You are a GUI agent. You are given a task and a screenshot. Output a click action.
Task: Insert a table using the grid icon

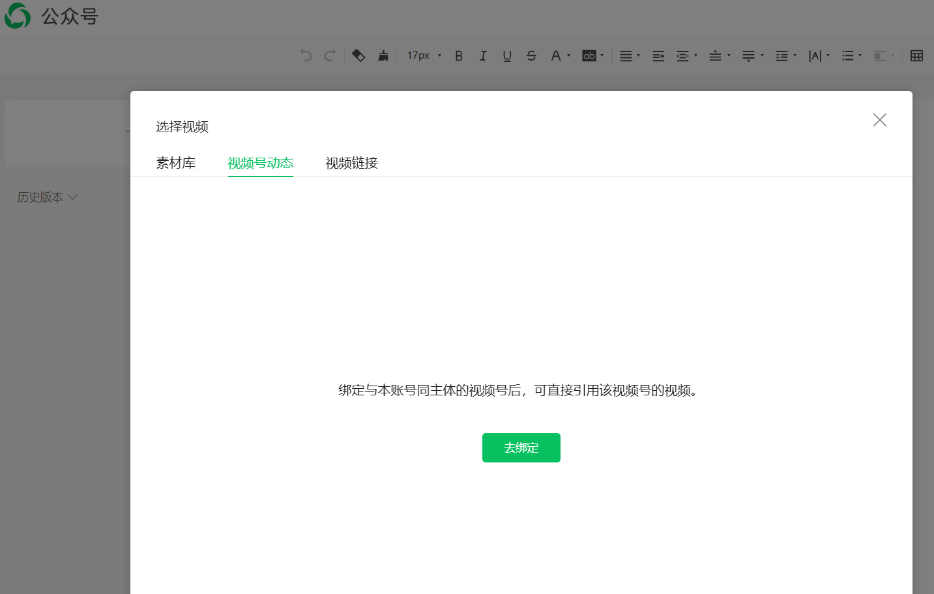916,56
